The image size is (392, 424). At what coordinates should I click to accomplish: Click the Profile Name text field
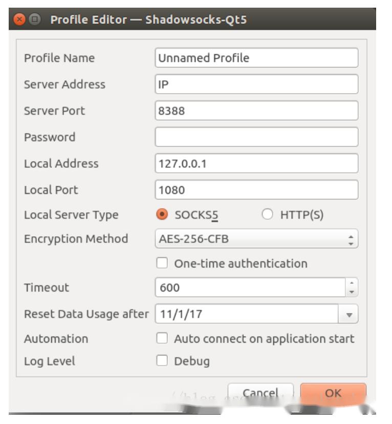click(x=256, y=58)
